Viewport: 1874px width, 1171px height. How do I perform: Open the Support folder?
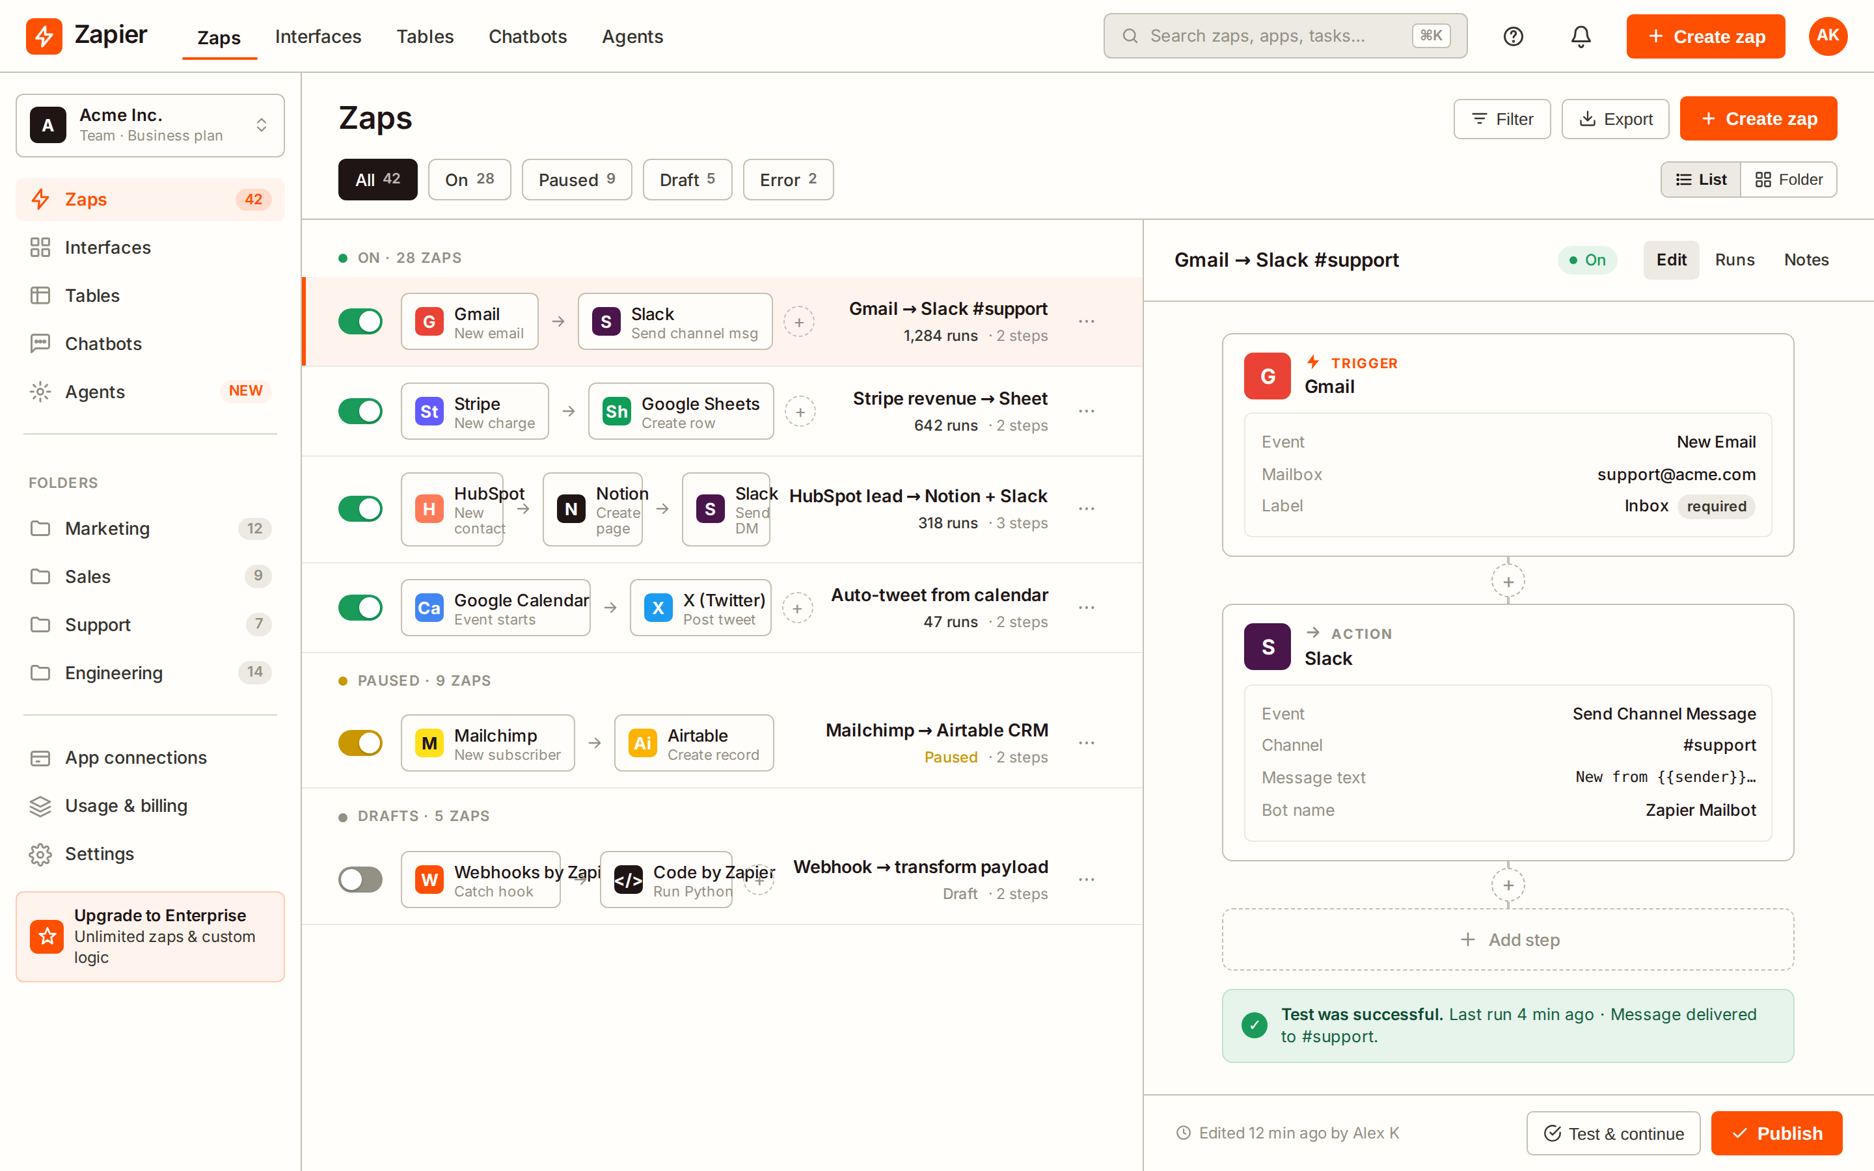(150, 625)
